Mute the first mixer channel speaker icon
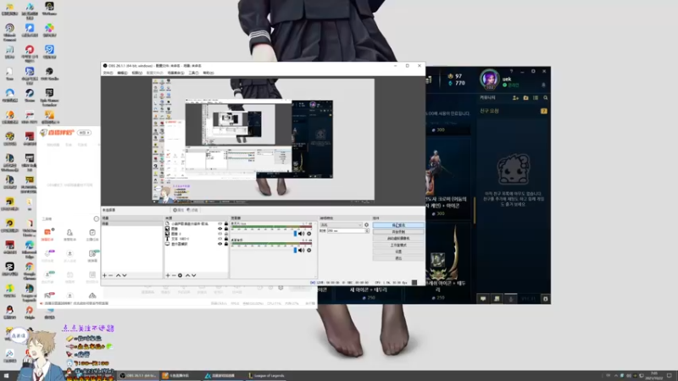The image size is (678, 381). 302,234
